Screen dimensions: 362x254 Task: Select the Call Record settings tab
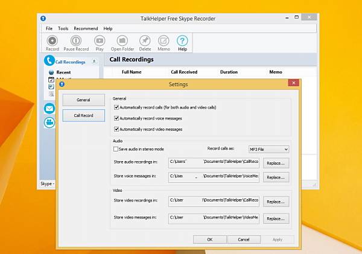84,115
